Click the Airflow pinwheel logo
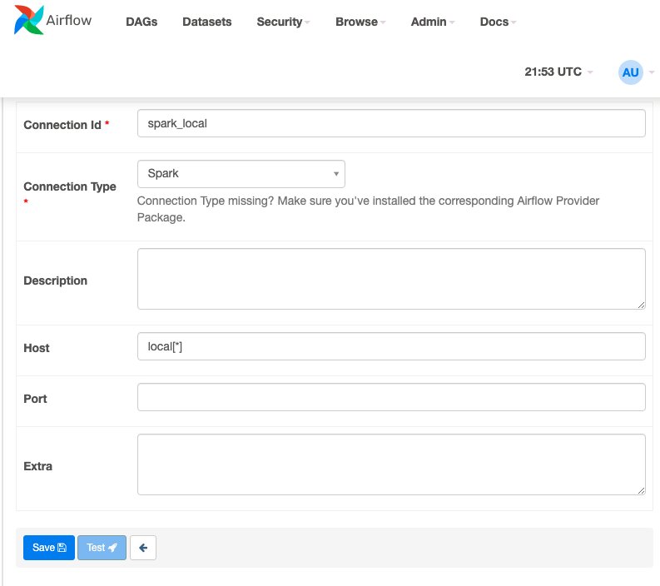 click(28, 20)
